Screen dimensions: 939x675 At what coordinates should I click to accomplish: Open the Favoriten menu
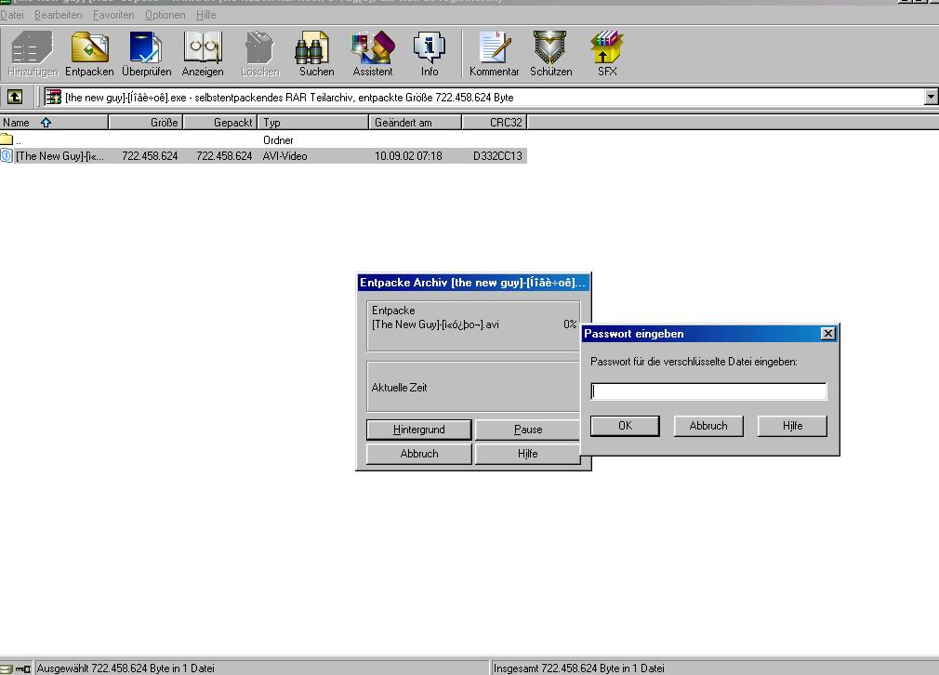113,15
